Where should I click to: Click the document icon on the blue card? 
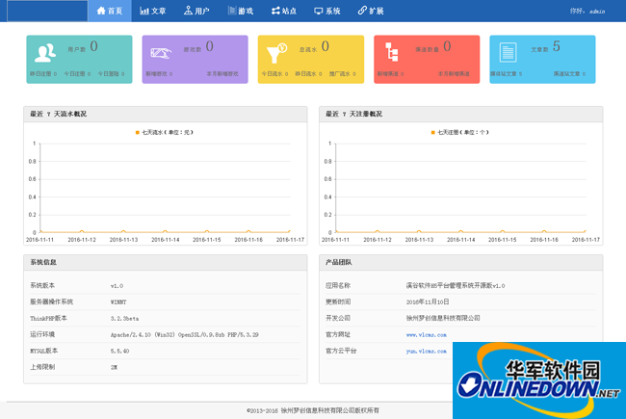[x=508, y=52]
